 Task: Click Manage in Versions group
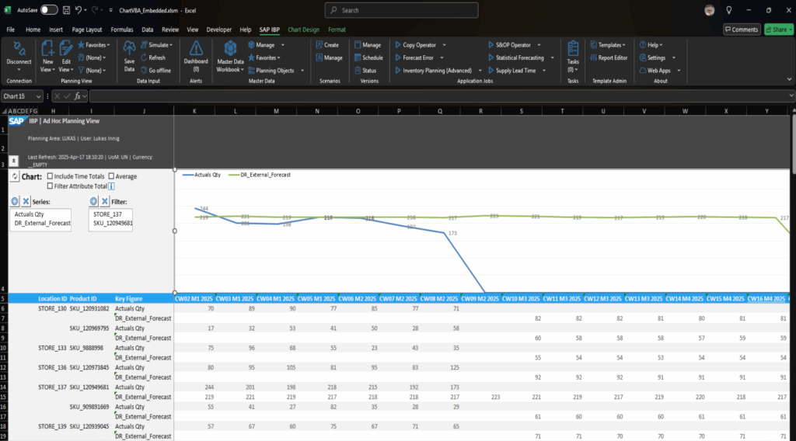368,45
